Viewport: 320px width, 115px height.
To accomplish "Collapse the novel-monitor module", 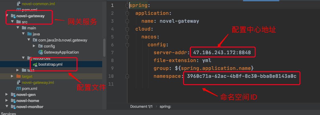I will click(x=7, y=107).
